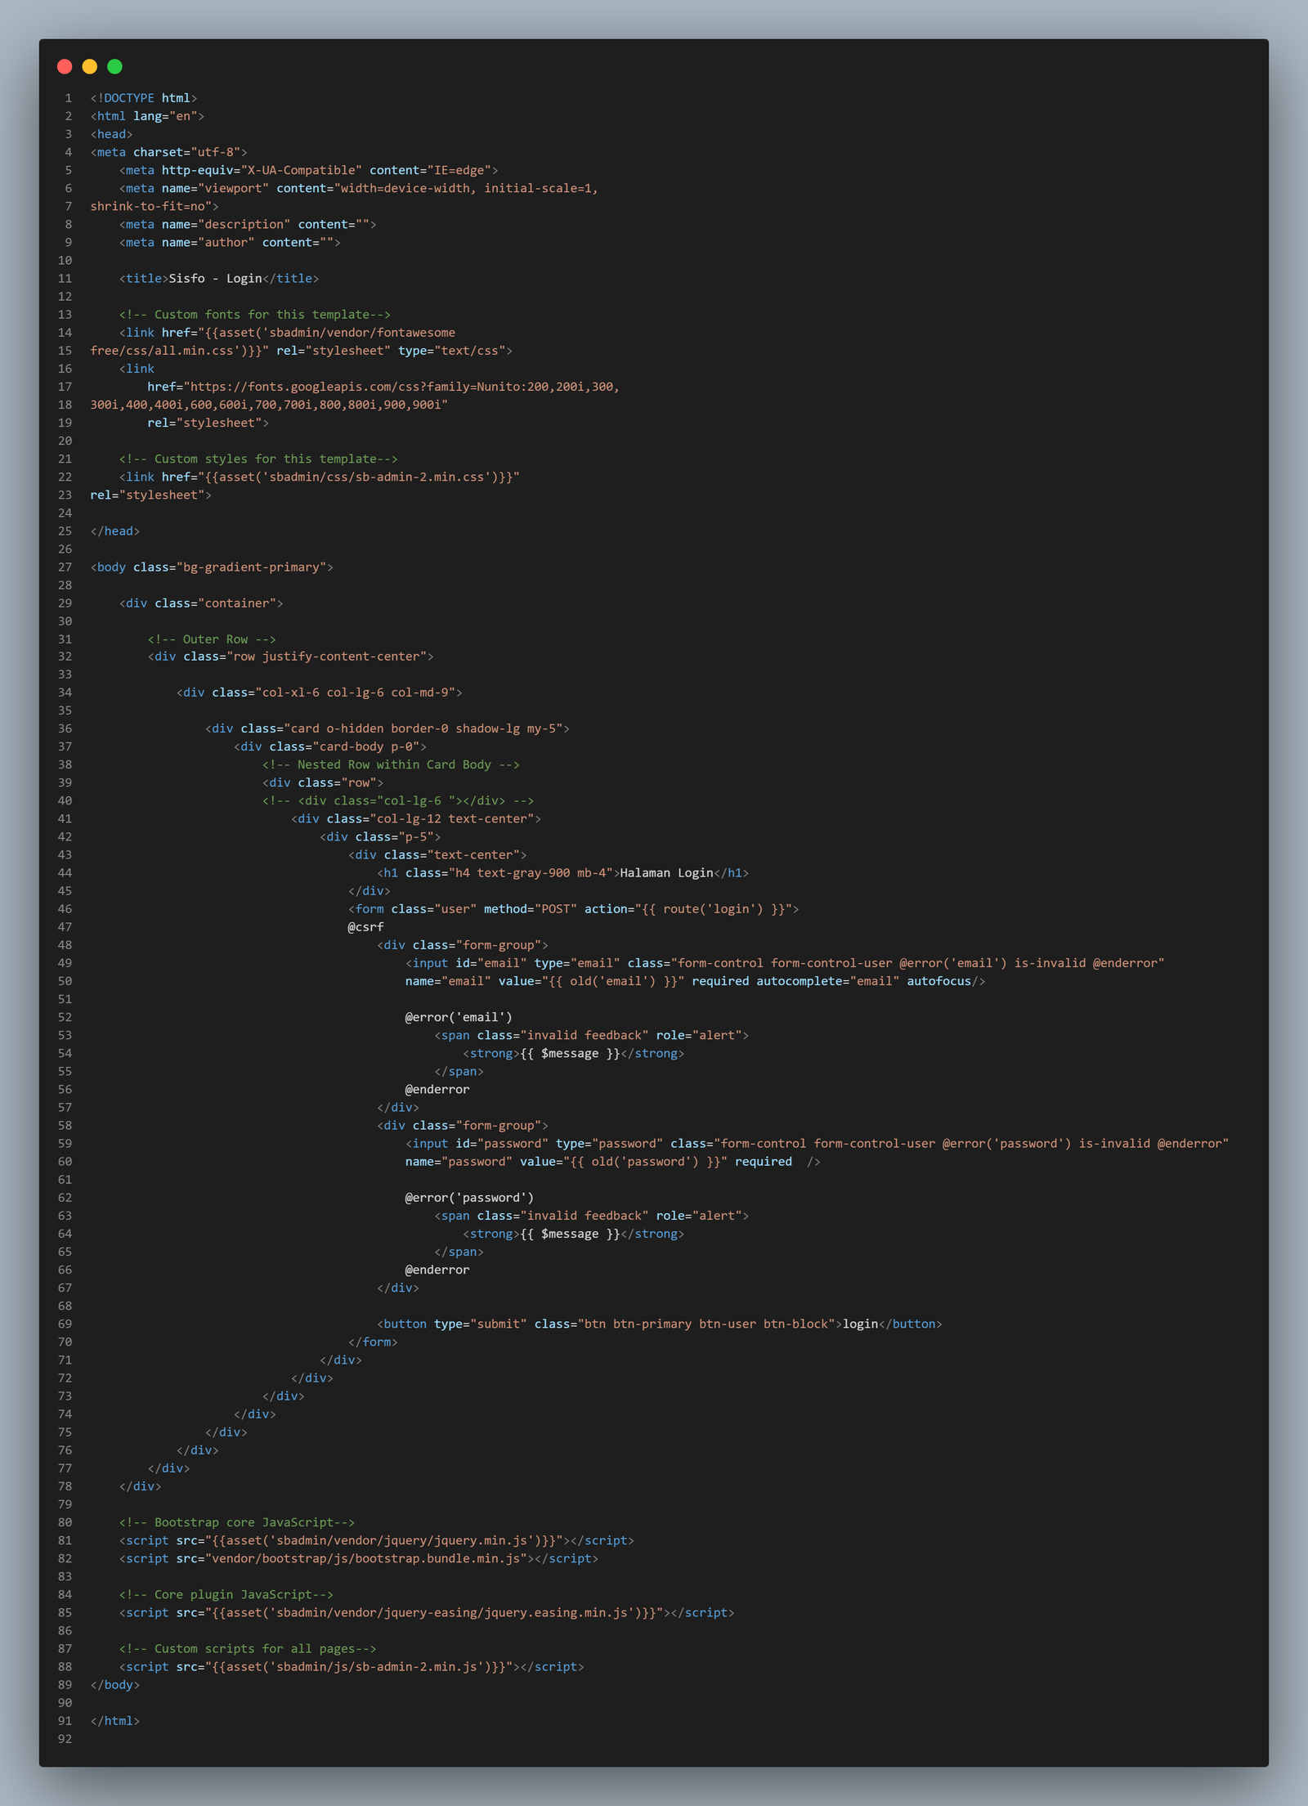The image size is (1308, 1806).
Task: Click the 'Halaman Login' heading line
Action: [x=563, y=872]
